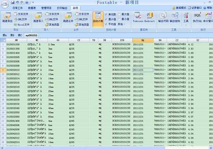Click the 高速导出 fast export icon
This screenshot has height=149, width=213.
(x=7, y=17)
